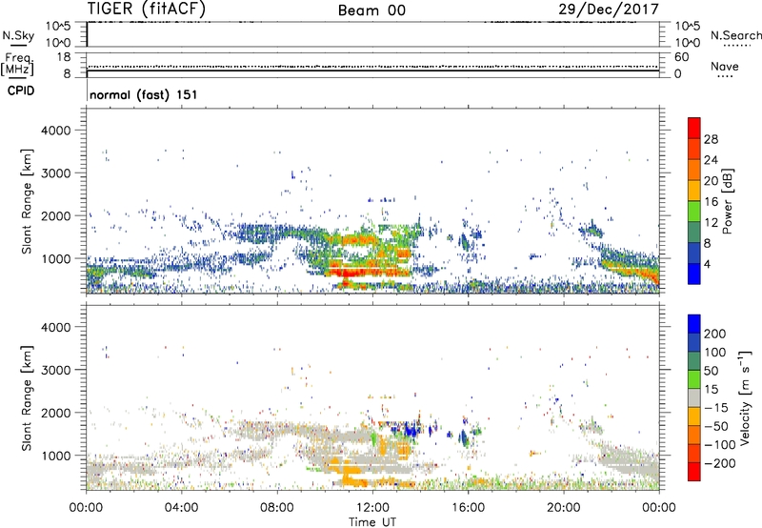Click the 'normal (fast) 151' CPID text
The width and height of the screenshot is (762, 528).
(144, 94)
